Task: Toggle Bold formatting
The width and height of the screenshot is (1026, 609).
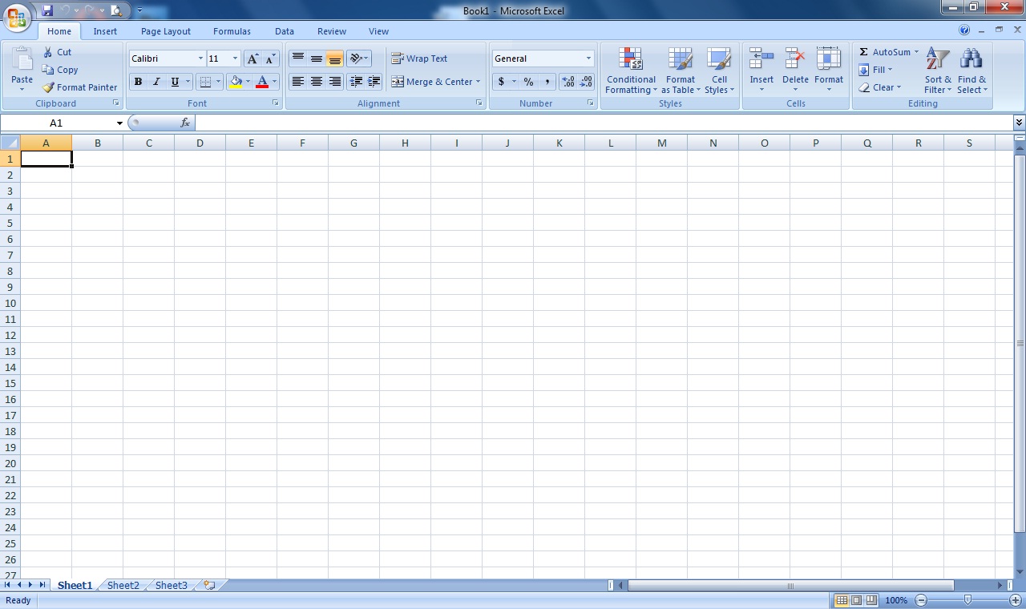Action: (x=138, y=82)
